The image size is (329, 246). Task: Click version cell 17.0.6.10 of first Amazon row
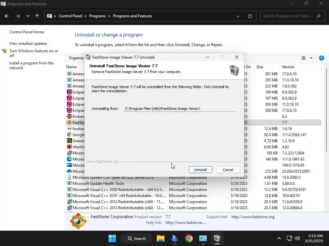tap(289, 74)
